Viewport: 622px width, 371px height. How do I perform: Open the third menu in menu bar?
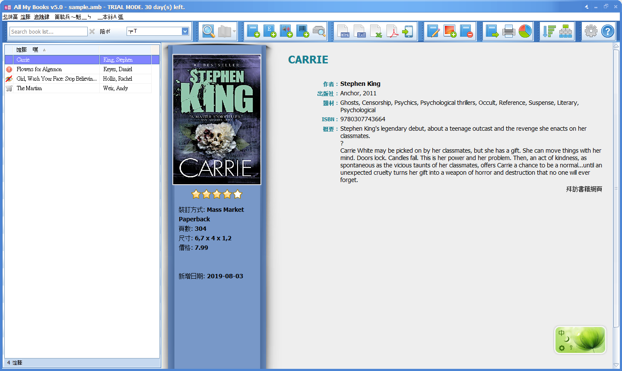(x=41, y=17)
